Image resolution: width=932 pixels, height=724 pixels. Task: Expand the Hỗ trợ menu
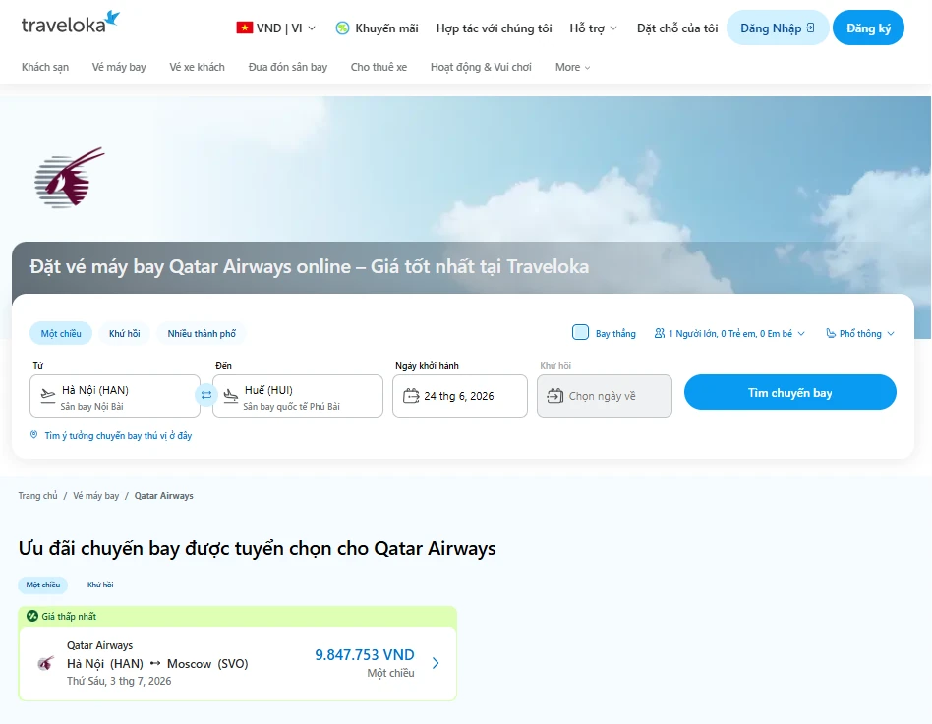593,28
